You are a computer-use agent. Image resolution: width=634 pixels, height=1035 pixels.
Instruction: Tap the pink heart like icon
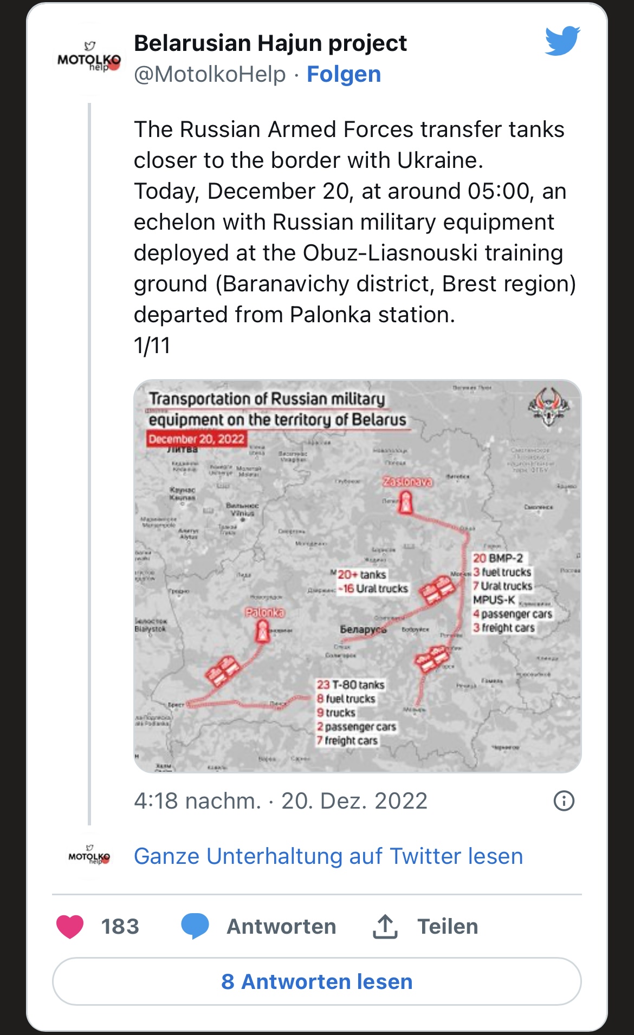(x=70, y=927)
